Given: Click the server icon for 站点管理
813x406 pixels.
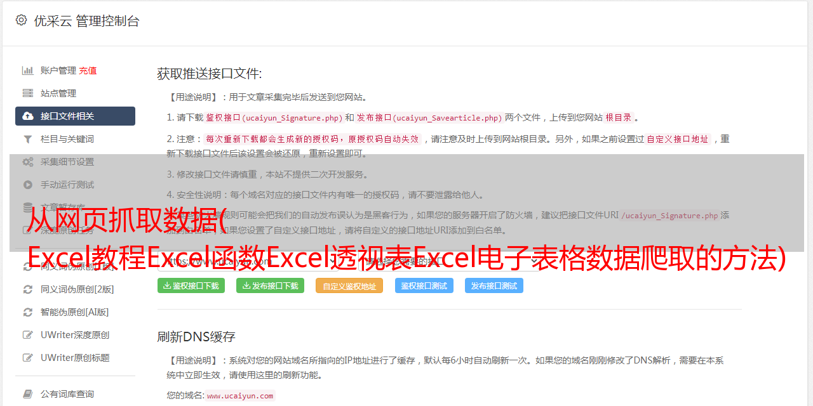Looking at the screenshot, I should click(x=28, y=93).
